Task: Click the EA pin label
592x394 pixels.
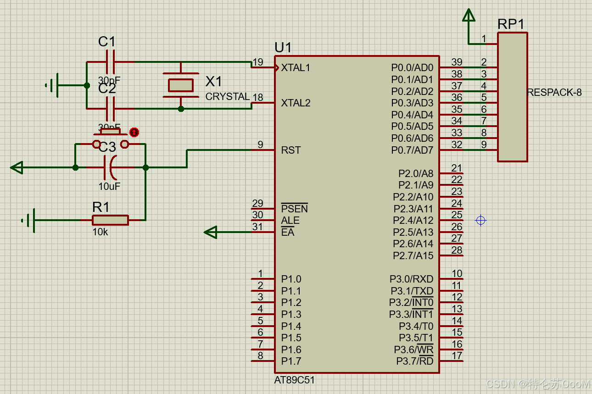Action: click(x=287, y=232)
